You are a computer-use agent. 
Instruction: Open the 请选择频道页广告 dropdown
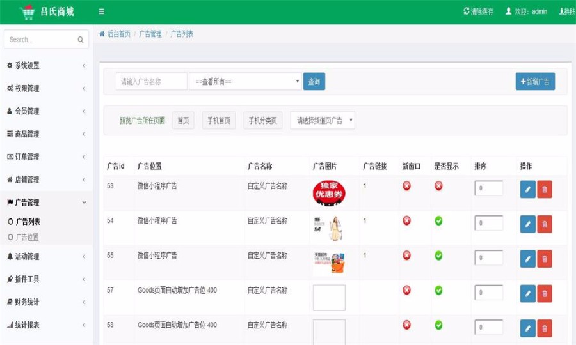pos(323,120)
